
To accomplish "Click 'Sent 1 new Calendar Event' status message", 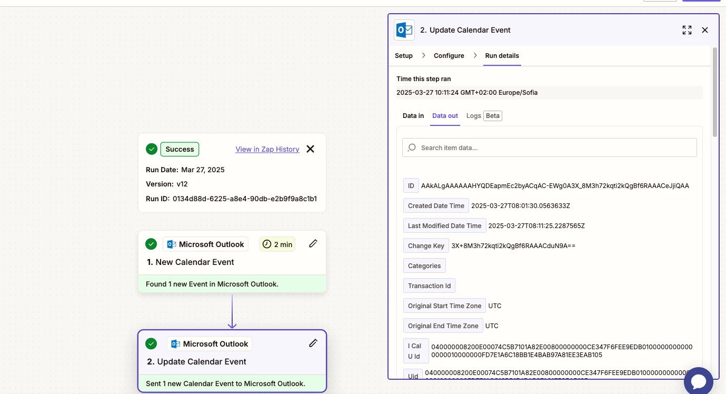I will pyautogui.click(x=225, y=383).
